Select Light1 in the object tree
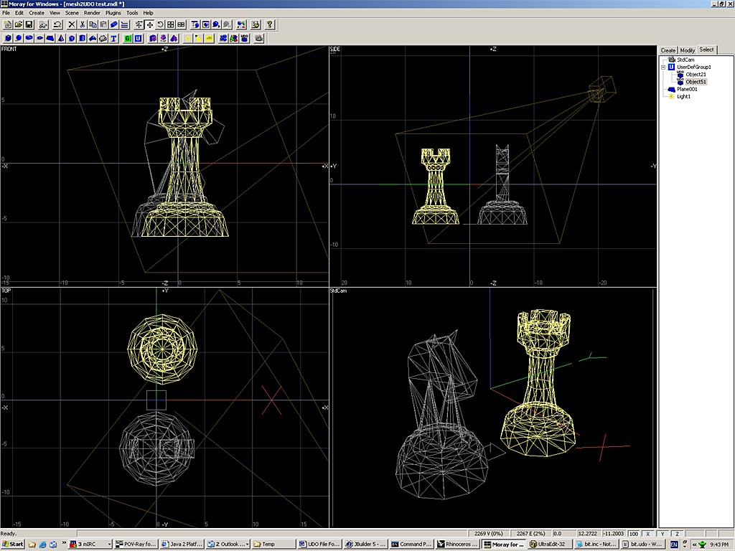 click(x=683, y=96)
